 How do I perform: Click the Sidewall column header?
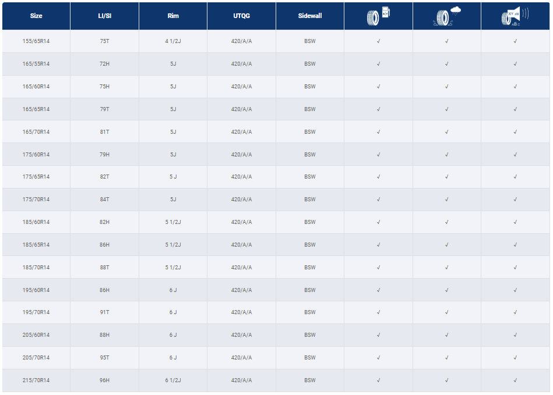pos(310,16)
